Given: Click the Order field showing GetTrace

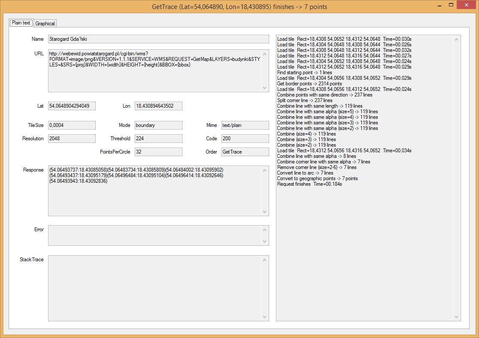Looking at the screenshot, I should [244, 151].
